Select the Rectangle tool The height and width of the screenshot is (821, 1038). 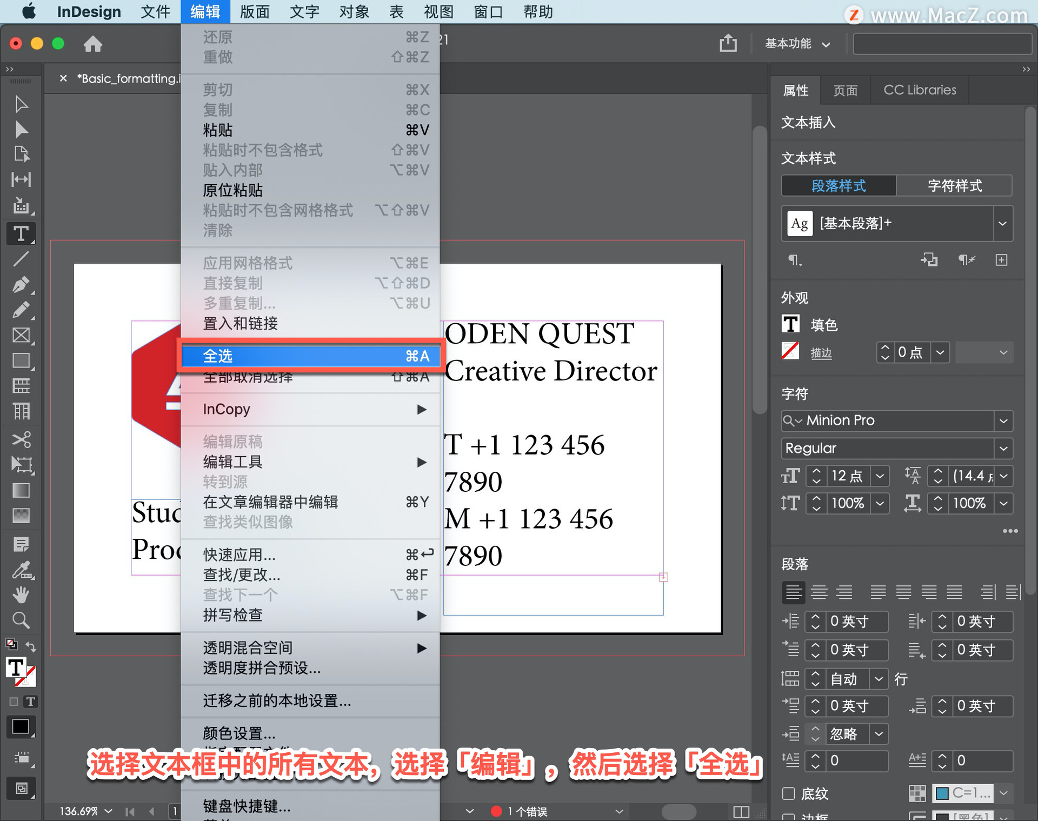pyautogui.click(x=21, y=361)
